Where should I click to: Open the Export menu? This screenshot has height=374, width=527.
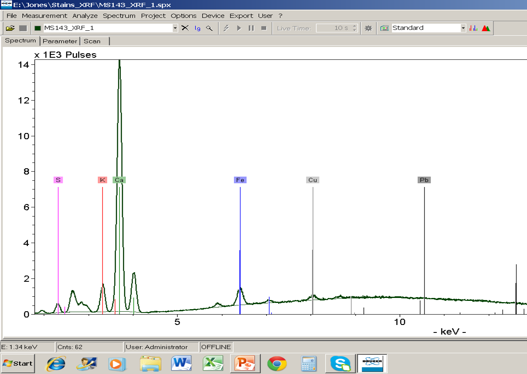pyautogui.click(x=241, y=16)
